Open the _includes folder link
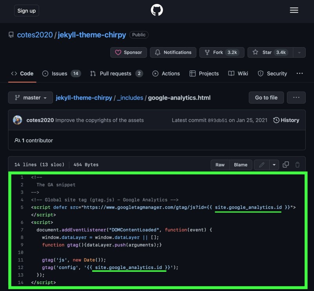This screenshot has height=291, width=314. [x=130, y=98]
